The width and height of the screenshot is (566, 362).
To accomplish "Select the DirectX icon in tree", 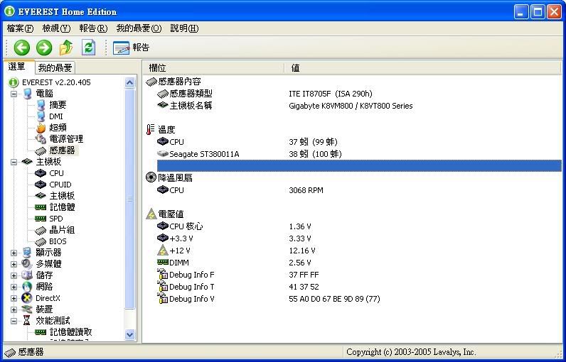I will (x=27, y=298).
